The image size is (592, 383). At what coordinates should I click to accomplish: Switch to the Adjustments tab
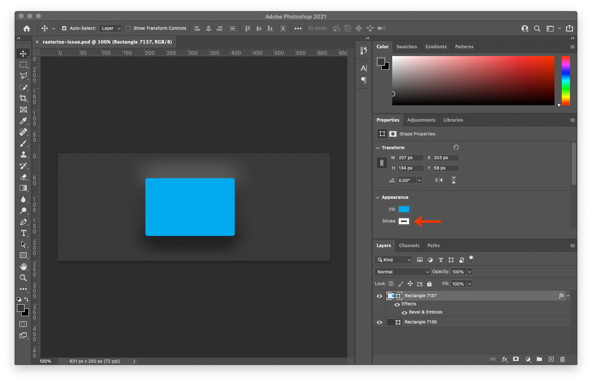click(421, 120)
